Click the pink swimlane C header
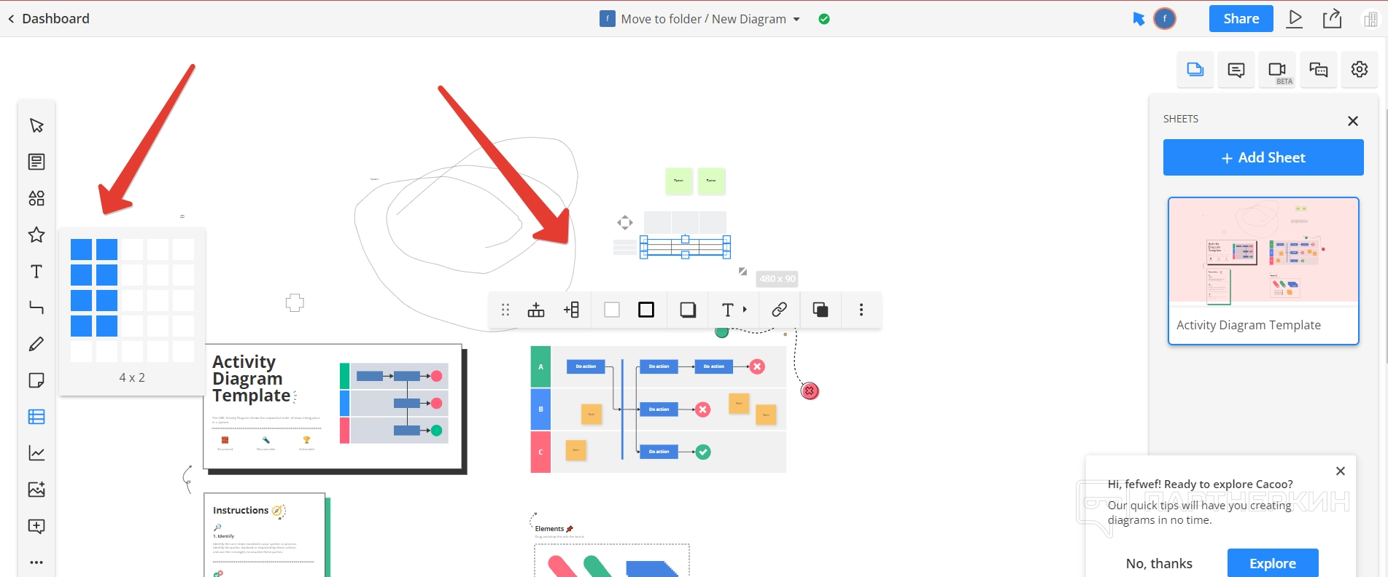1388x577 pixels. tap(540, 452)
